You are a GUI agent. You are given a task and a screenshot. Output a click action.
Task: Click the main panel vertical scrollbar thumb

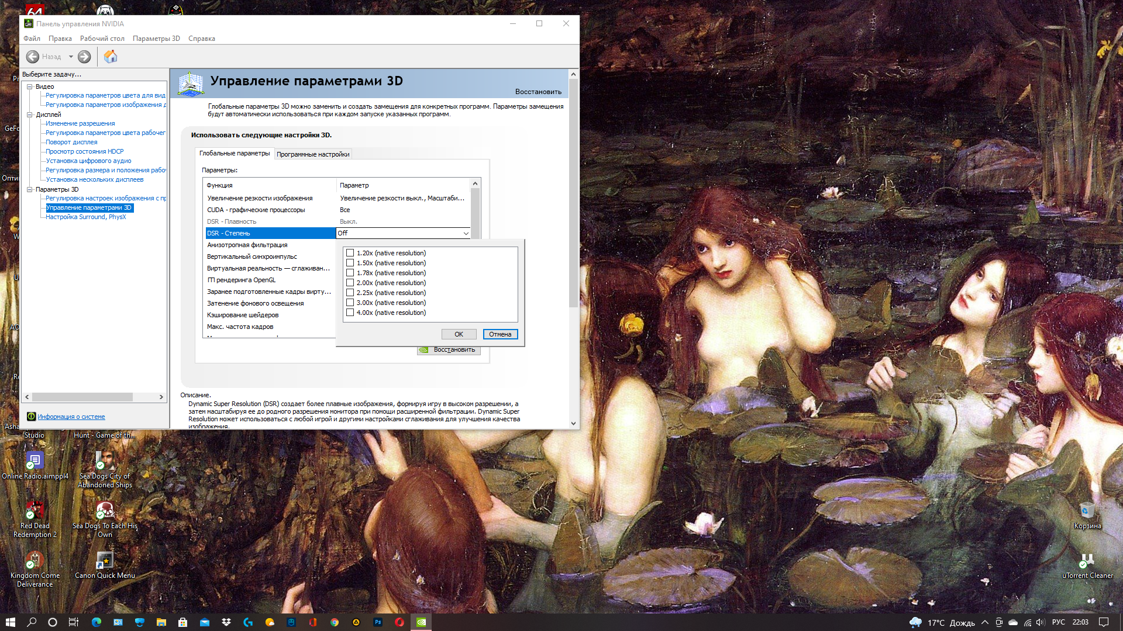[x=573, y=193]
